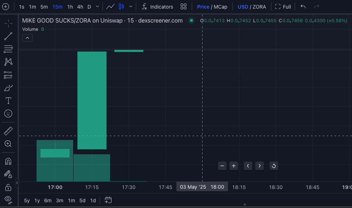Reset the chart view

pos(274,166)
